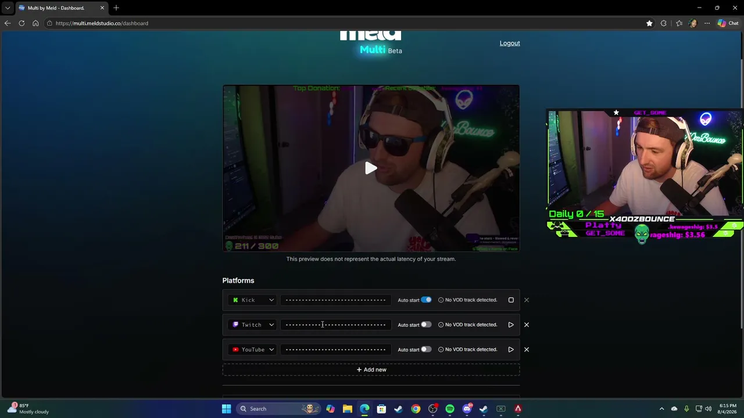Open Google Chrome from the taskbar
The image size is (744, 418).
[x=416, y=409]
